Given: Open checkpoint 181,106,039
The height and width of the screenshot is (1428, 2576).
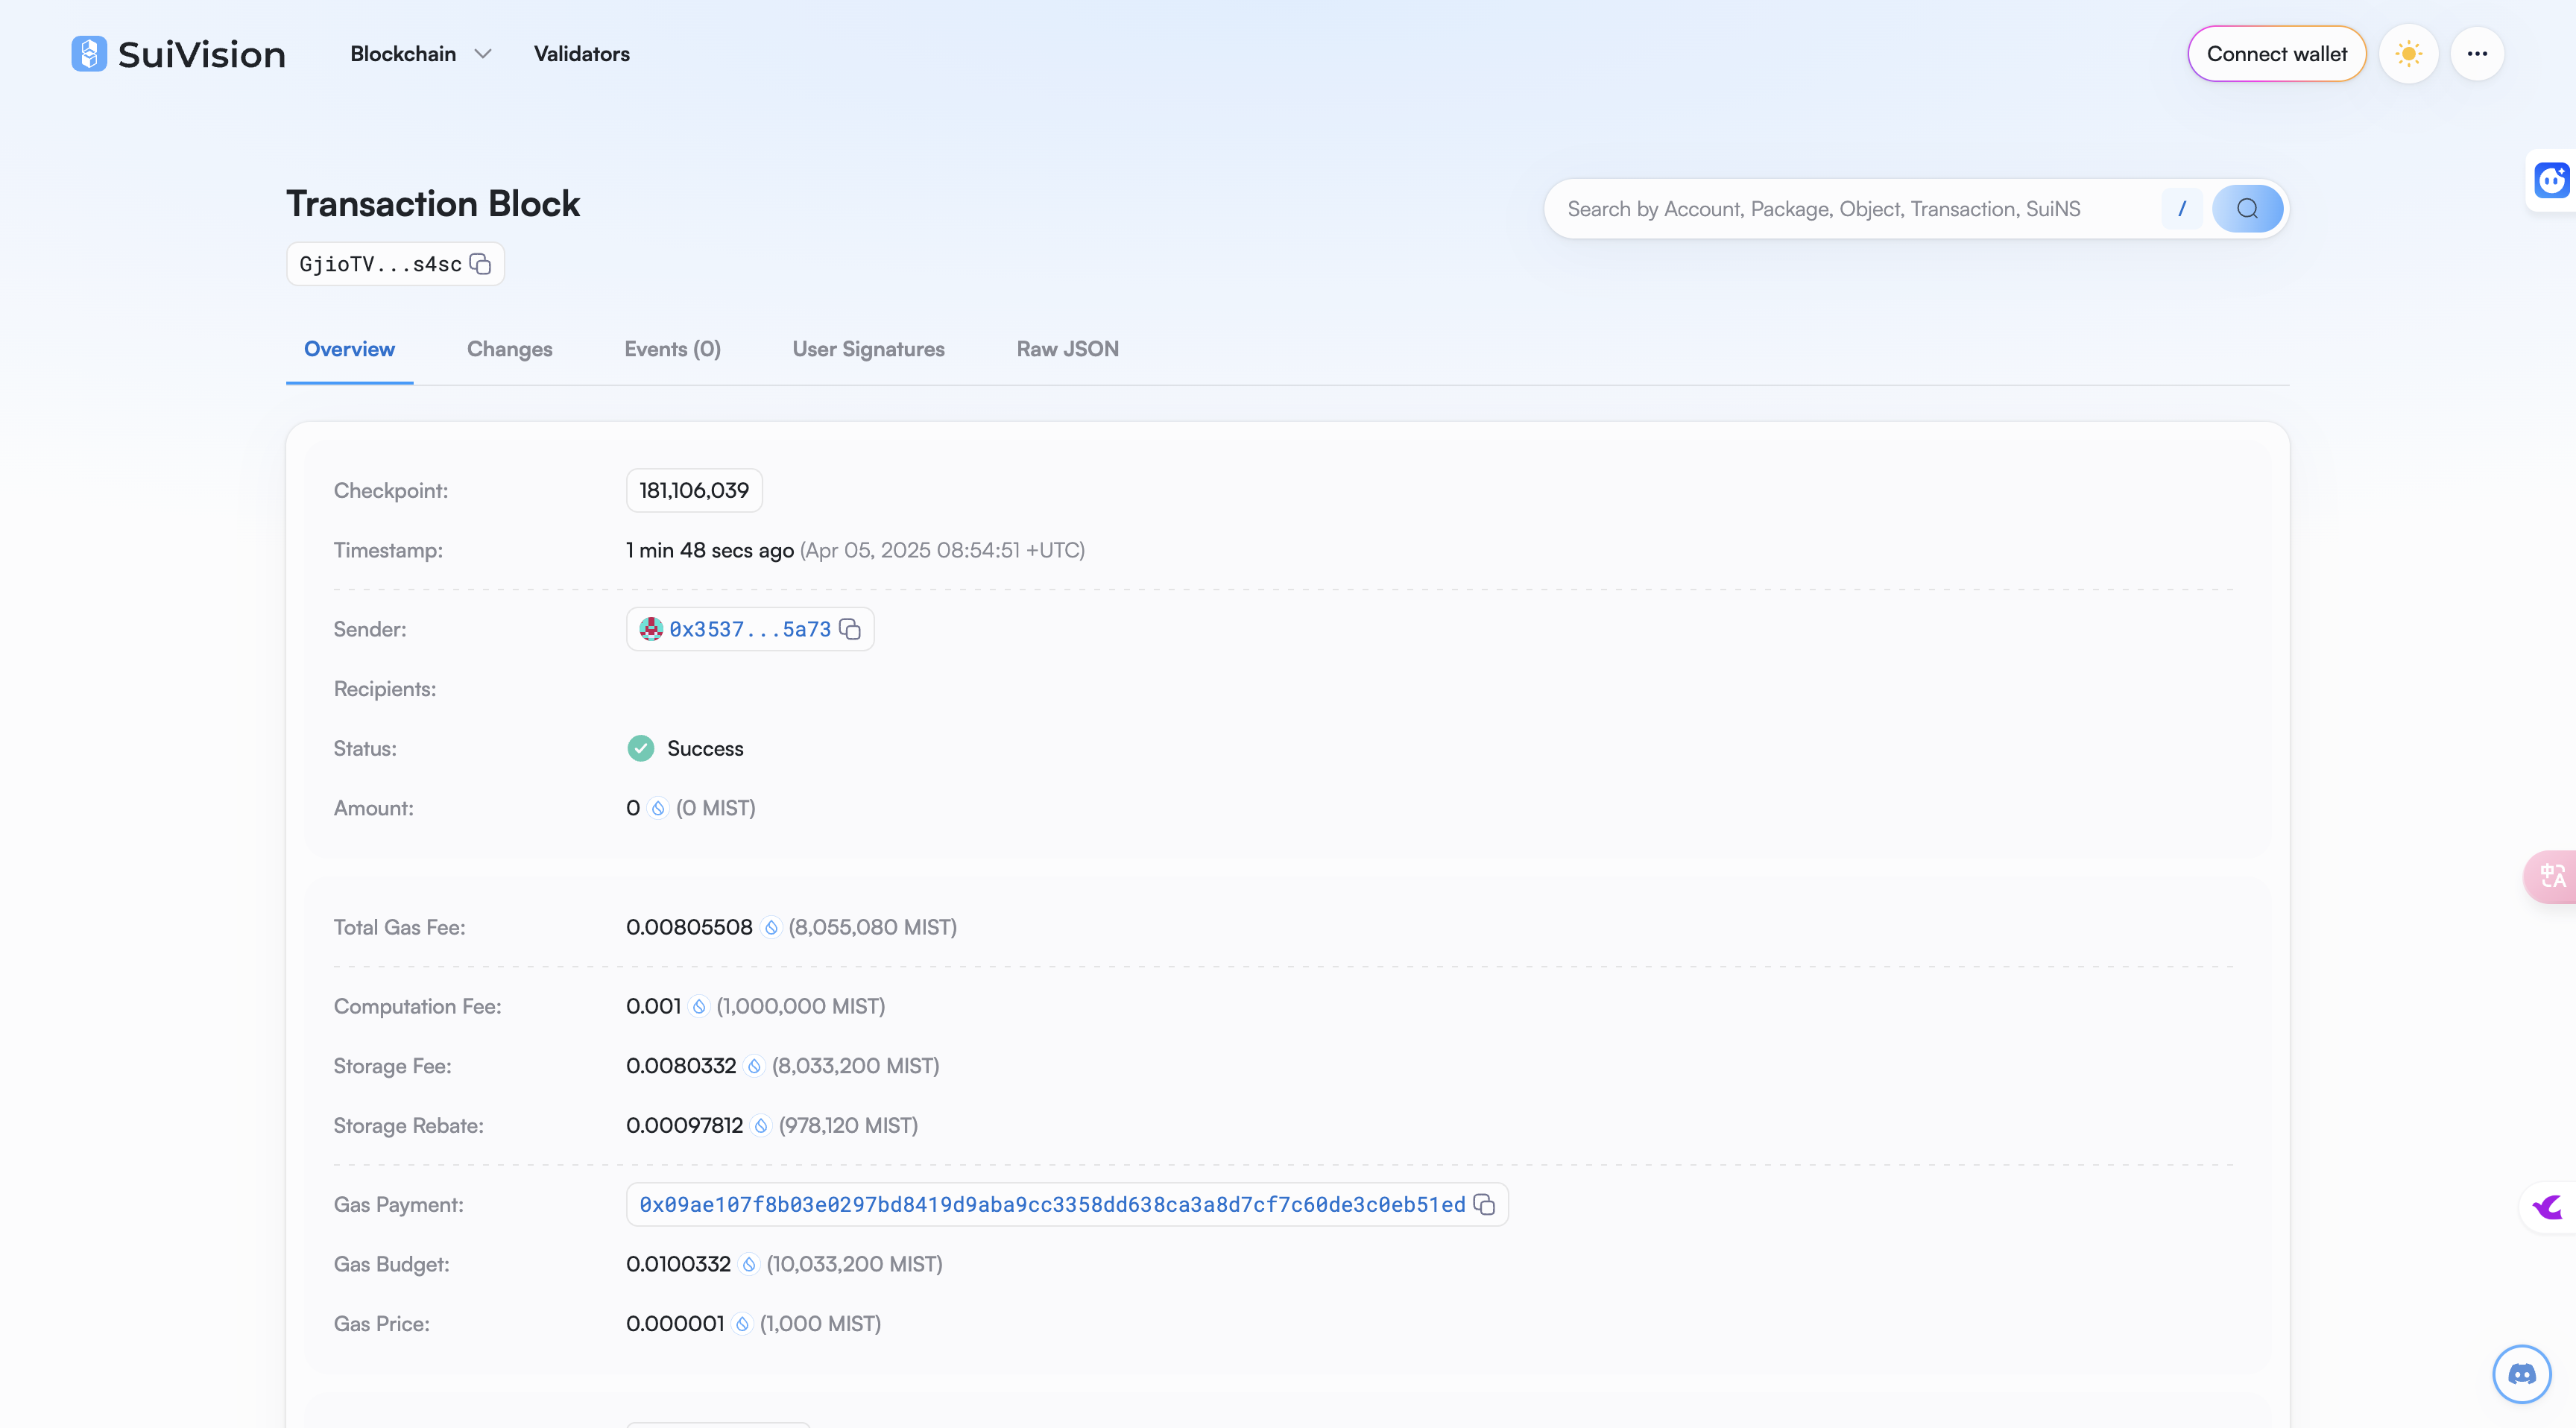Looking at the screenshot, I should point(694,490).
